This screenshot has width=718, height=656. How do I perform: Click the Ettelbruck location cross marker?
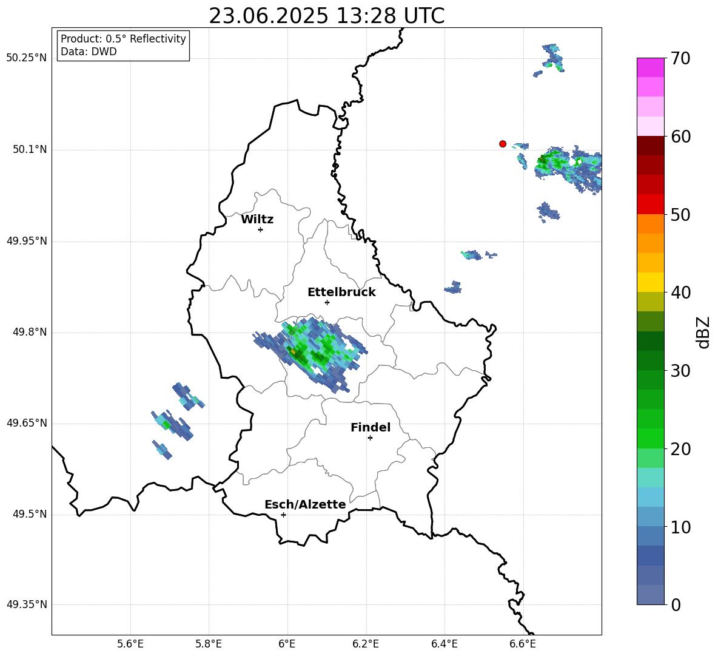(x=327, y=302)
